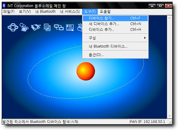Open the File Transfer documents icon

[47, 27]
